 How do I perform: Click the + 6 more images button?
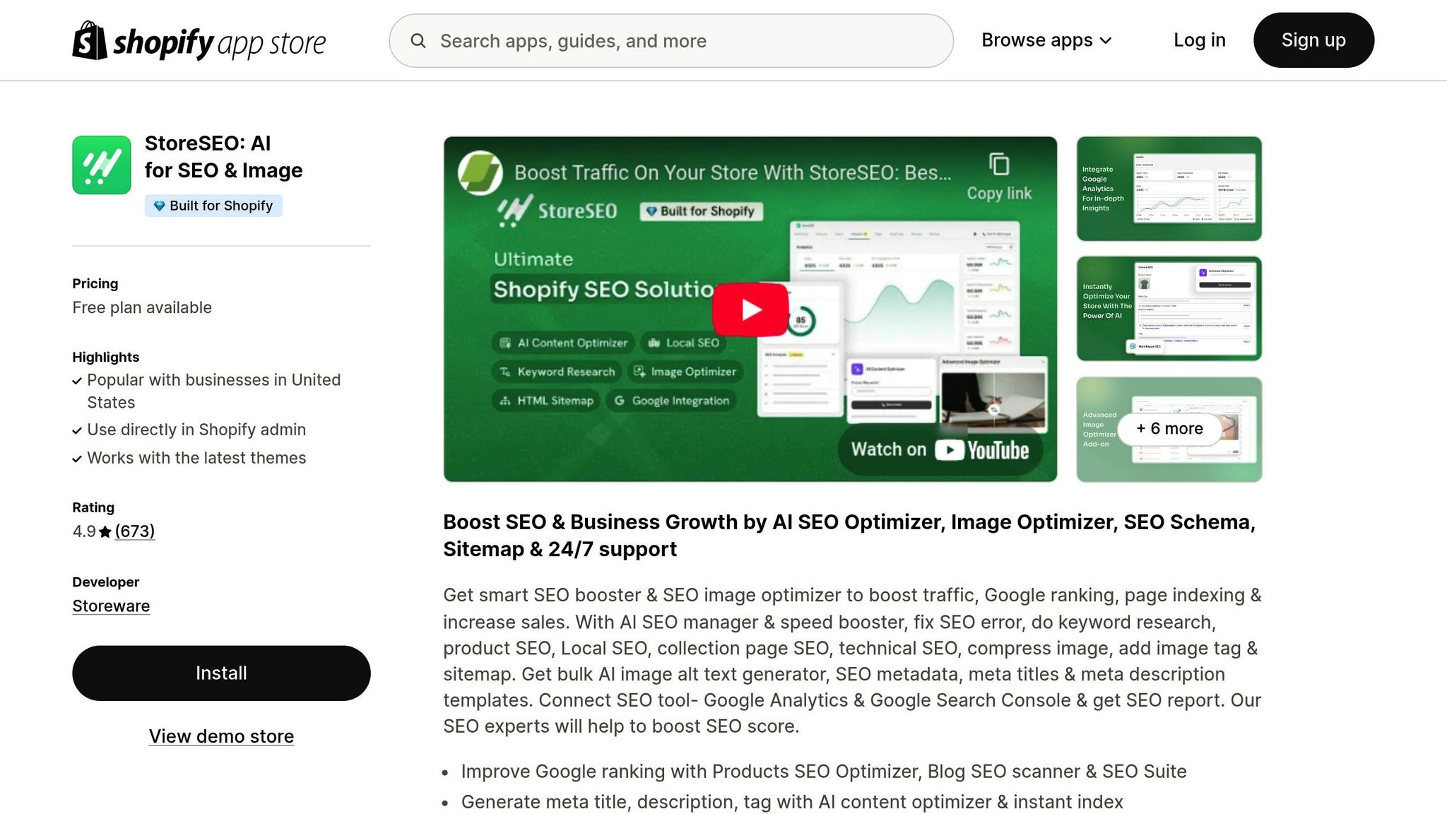tap(1169, 429)
